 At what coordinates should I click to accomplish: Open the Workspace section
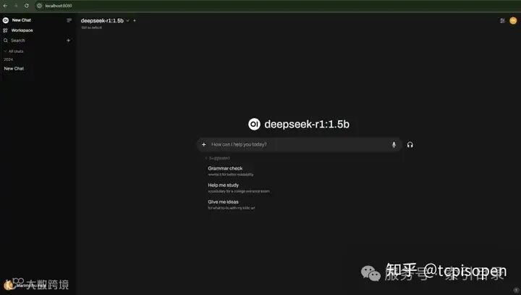click(22, 30)
